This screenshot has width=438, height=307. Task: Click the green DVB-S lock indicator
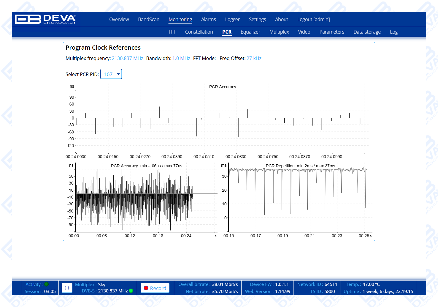point(131,291)
